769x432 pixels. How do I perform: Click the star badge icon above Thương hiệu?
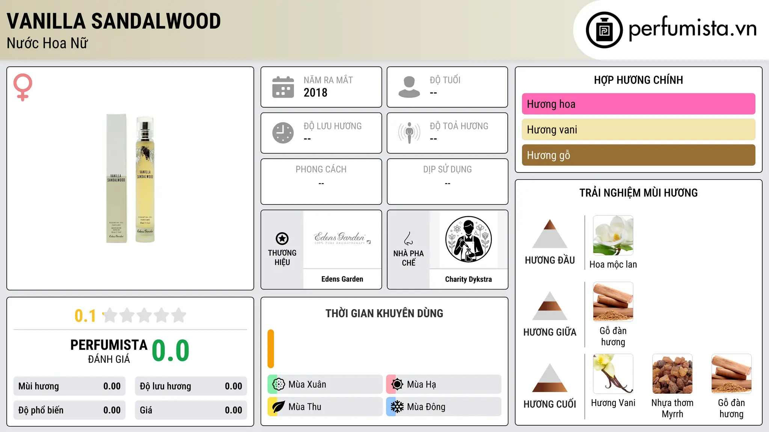(282, 238)
